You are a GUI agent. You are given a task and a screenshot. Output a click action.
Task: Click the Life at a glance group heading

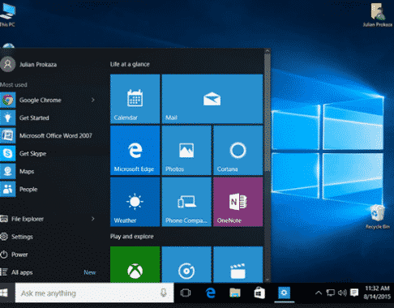[x=130, y=64]
